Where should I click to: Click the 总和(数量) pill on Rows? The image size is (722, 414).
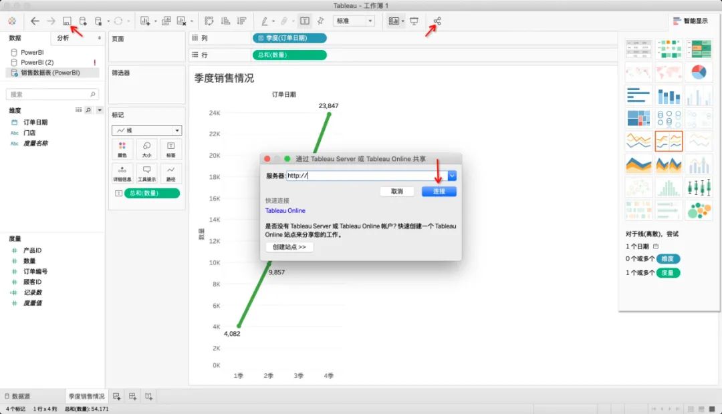pos(289,55)
